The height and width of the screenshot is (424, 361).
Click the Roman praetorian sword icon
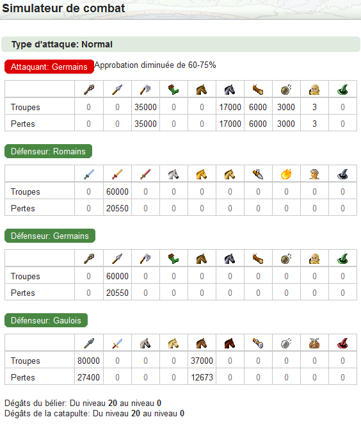[117, 174]
